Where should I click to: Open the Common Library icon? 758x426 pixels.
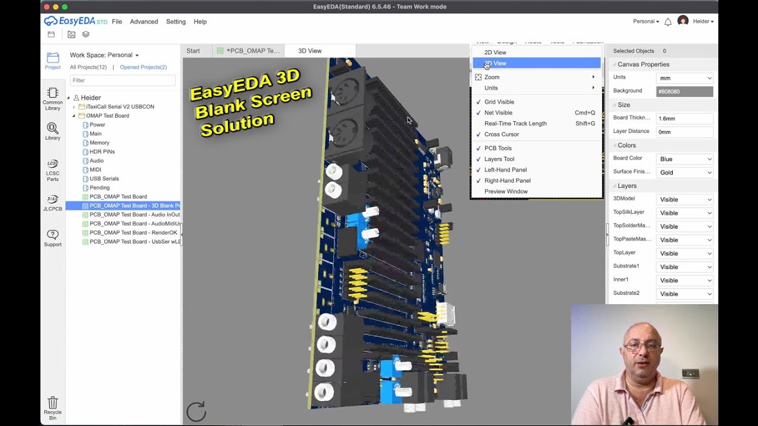pos(53,93)
